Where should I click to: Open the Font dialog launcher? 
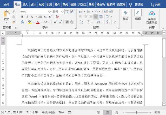click(75, 28)
